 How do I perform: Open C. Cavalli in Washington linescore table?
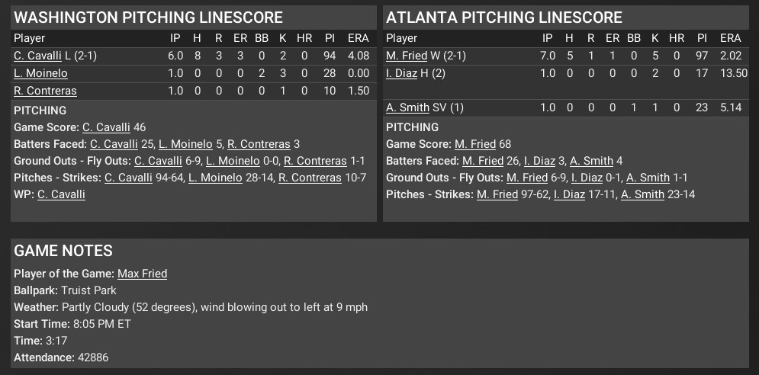point(37,56)
